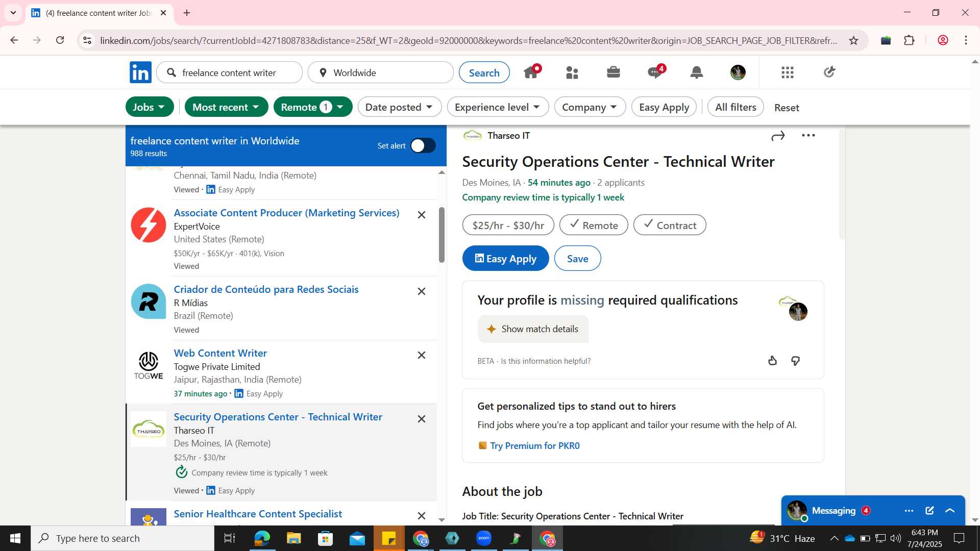Give thumbs down on match information
Screen dimensions: 980x551
(795, 361)
